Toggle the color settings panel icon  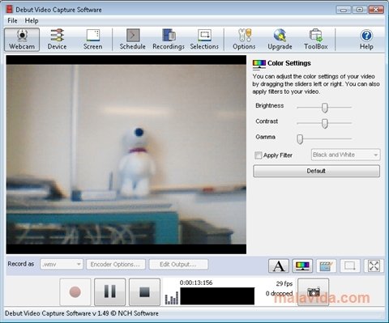pyautogui.click(x=302, y=266)
